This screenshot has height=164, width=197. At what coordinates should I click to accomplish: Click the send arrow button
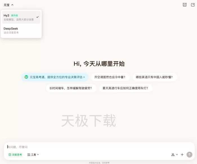tap(189, 155)
